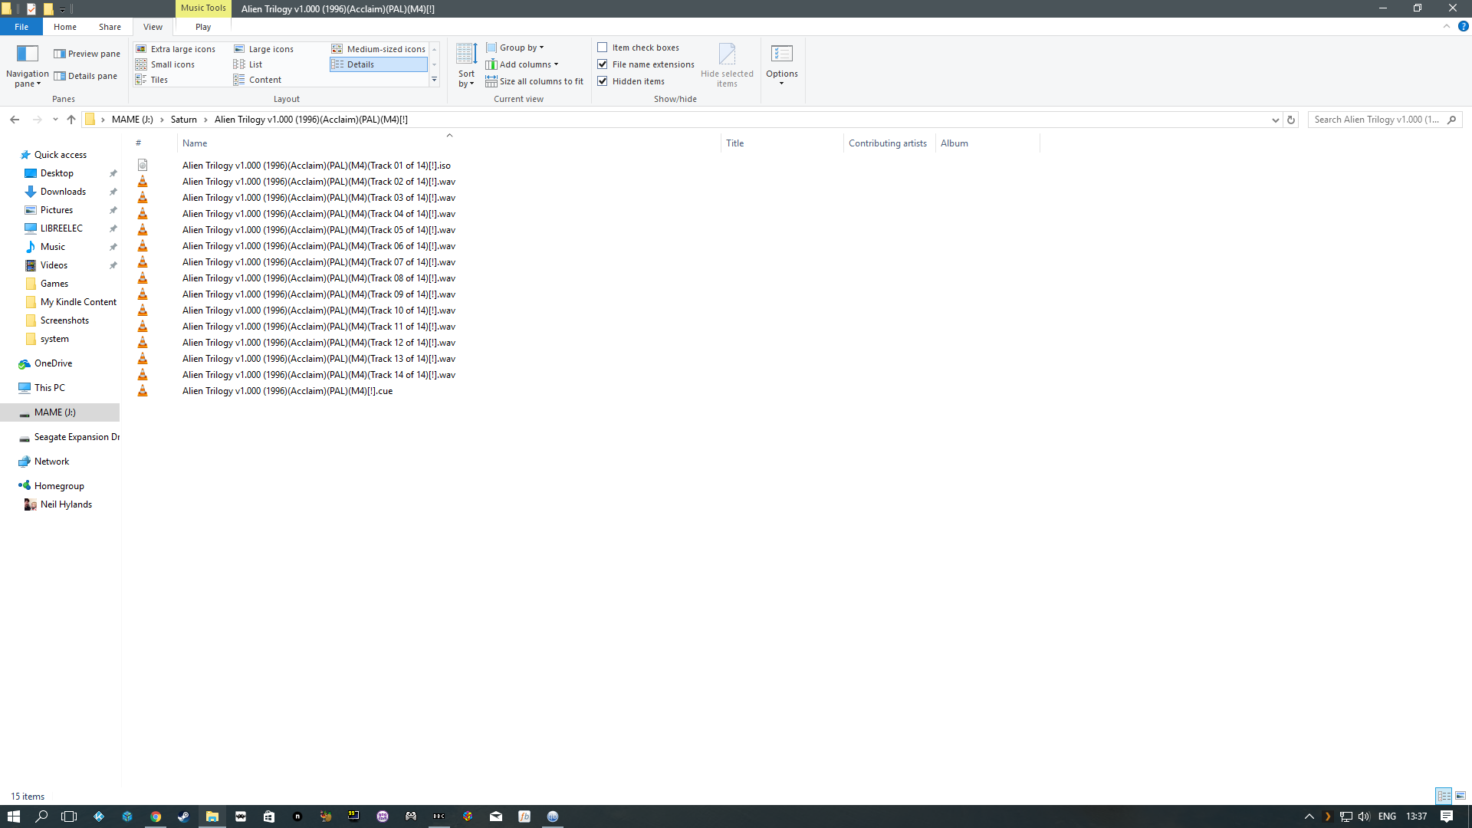
Task: Select the Alien Trilogy .cue file
Action: (x=287, y=391)
